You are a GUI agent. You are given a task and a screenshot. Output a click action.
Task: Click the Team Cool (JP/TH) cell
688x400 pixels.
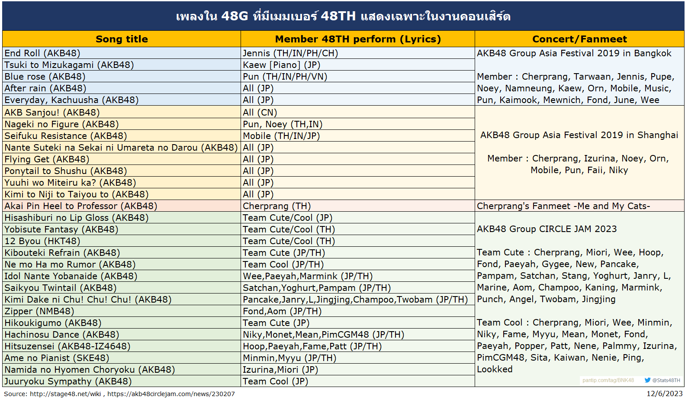[358, 265]
